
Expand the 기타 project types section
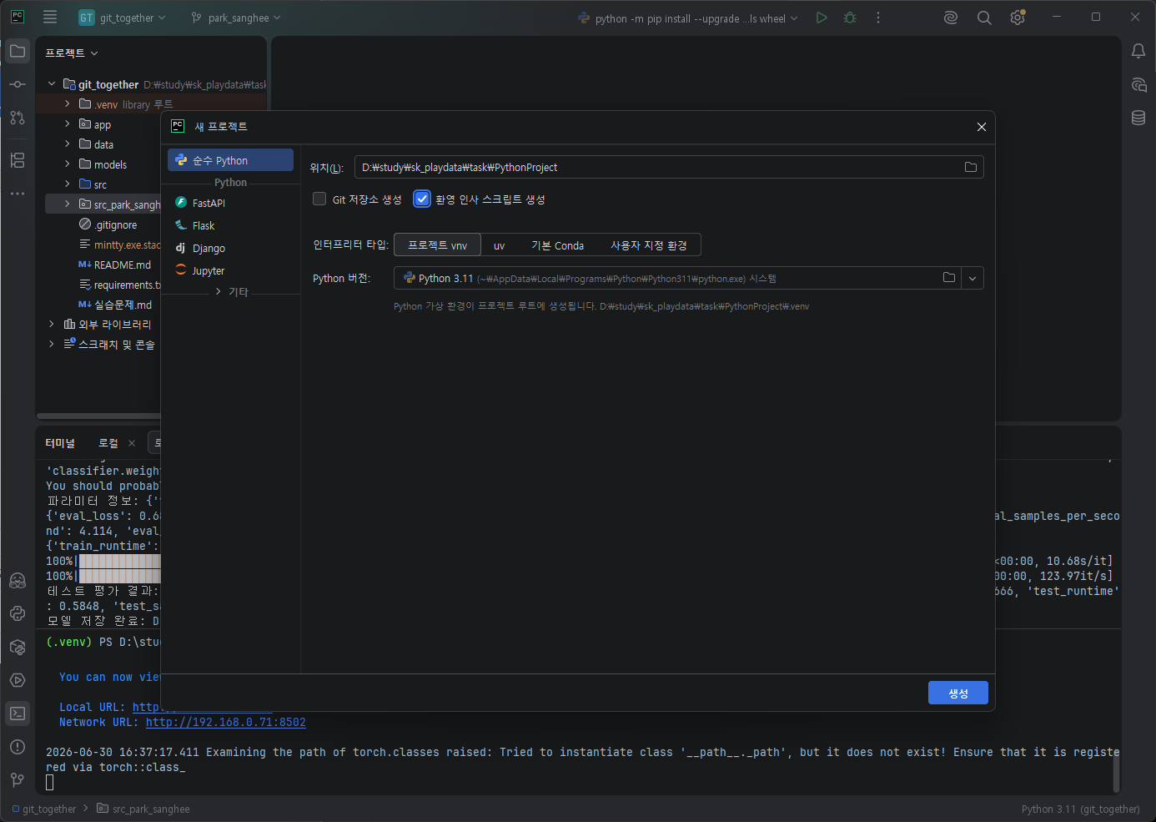[219, 292]
